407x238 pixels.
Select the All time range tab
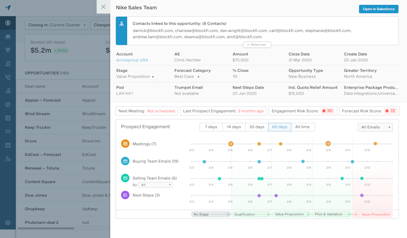(x=302, y=127)
